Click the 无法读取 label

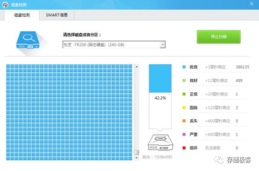213,148
